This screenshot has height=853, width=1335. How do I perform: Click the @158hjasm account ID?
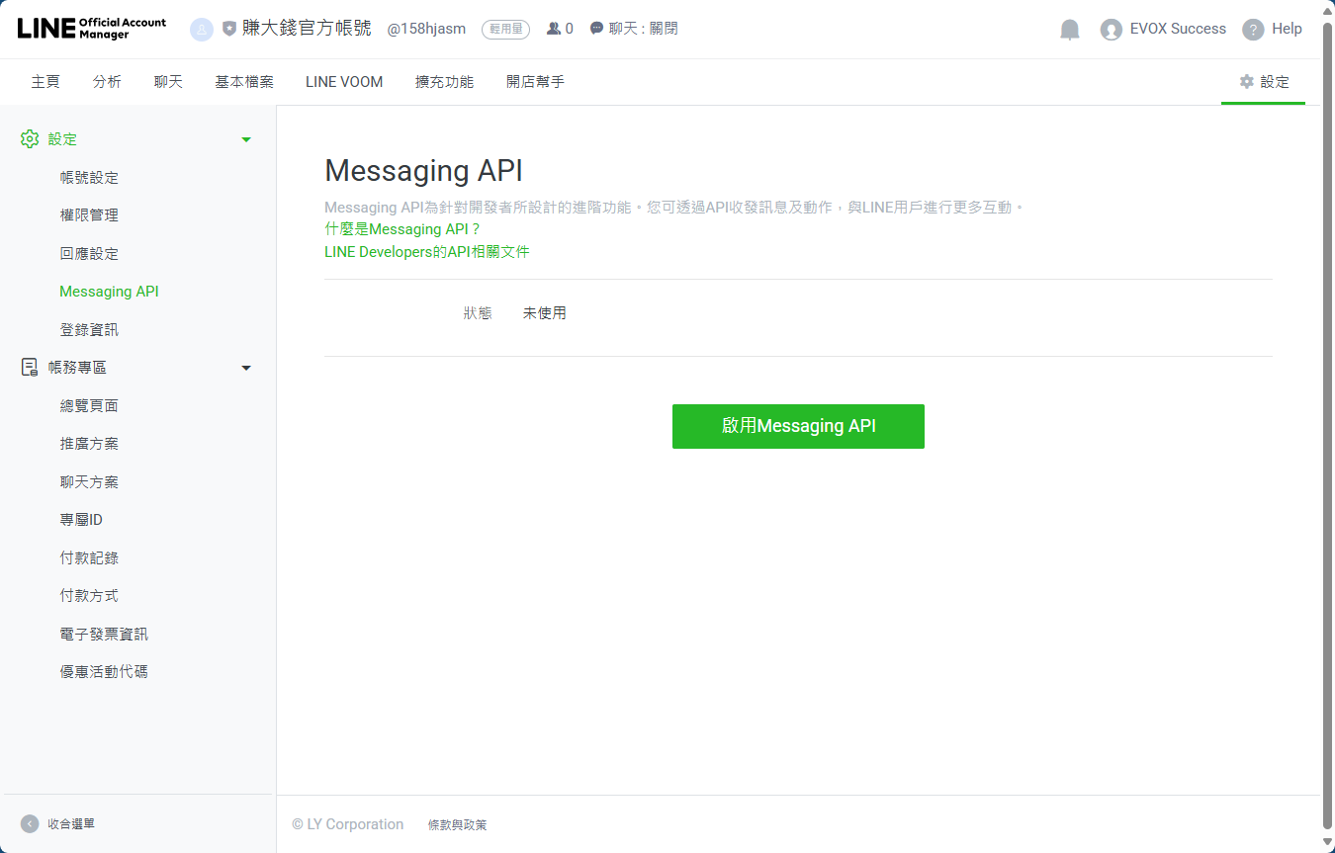pos(426,29)
